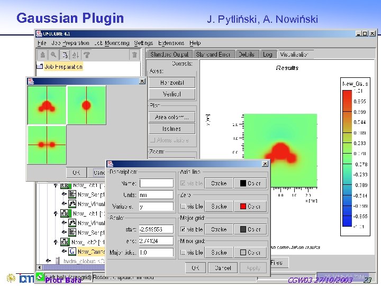Open the Area colormap button

coord(172,117)
